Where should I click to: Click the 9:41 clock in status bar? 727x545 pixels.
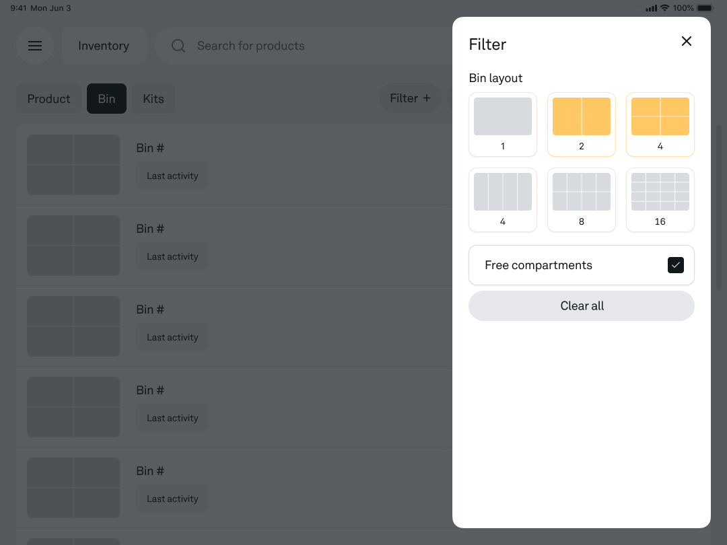tap(19, 8)
